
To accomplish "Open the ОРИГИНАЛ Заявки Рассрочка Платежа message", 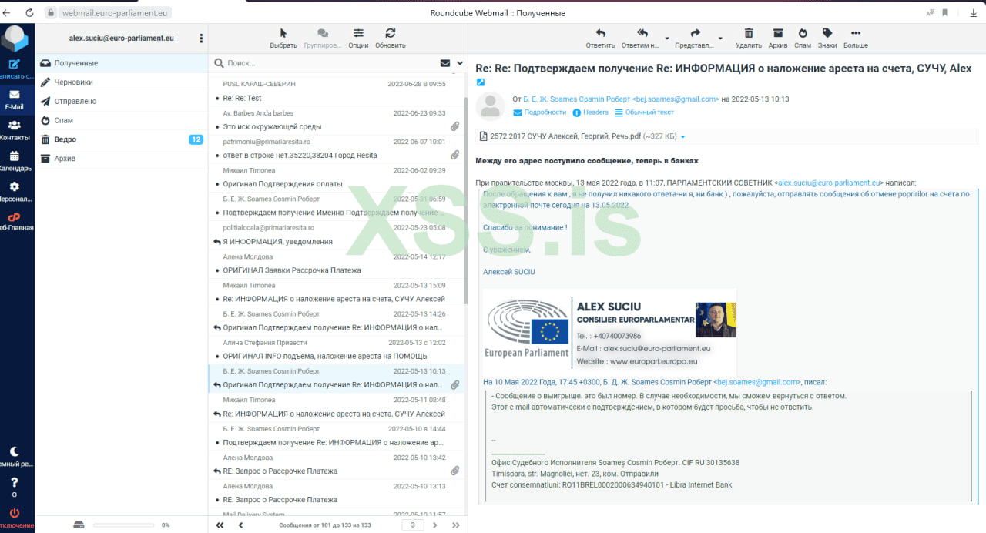I will (x=337, y=263).
